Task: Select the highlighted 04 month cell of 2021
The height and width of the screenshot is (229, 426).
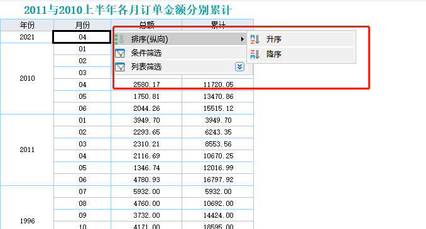Action: point(82,37)
